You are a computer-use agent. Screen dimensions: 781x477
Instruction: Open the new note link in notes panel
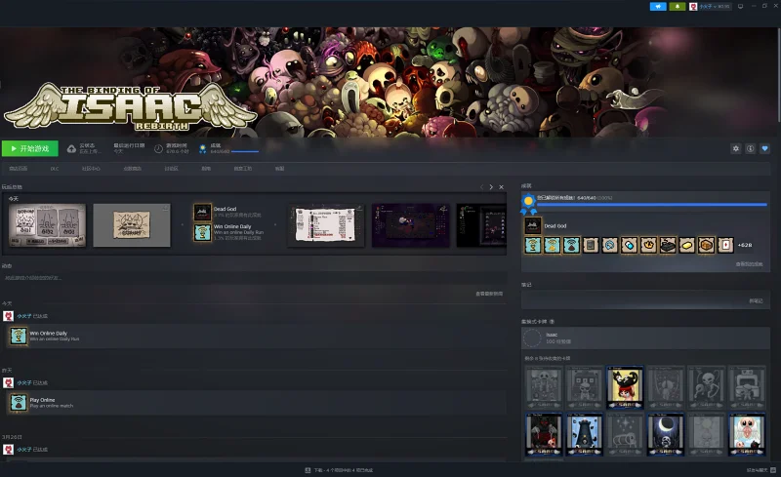tap(756, 300)
